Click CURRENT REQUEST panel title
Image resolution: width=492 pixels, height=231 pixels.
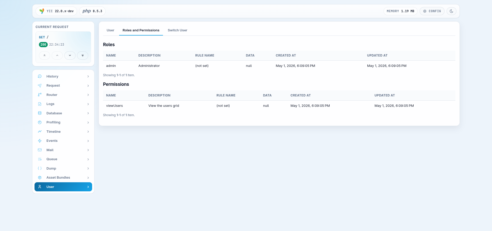click(x=52, y=27)
